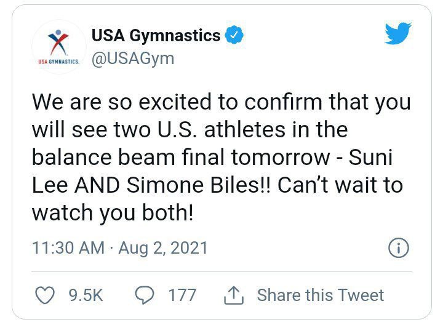Click the 11:30 AM time text
Image resolution: width=443 pixels, height=322 pixels.
pos(68,248)
